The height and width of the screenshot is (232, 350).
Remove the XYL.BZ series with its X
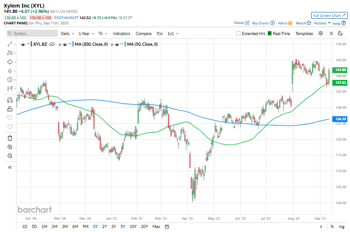pyautogui.click(x=60, y=44)
